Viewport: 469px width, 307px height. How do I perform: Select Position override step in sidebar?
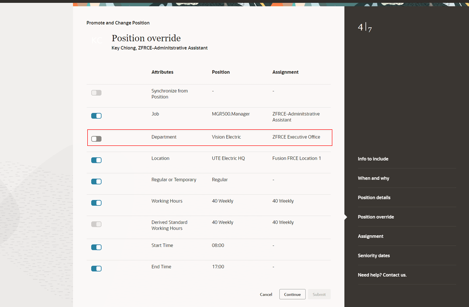point(376,217)
